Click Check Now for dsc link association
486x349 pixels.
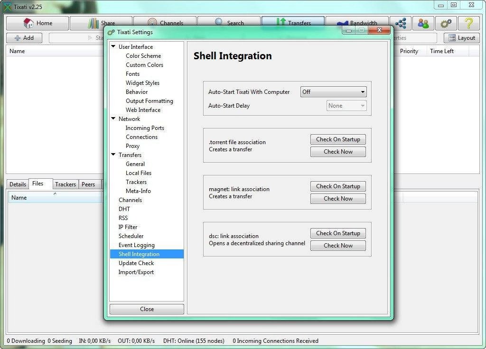click(338, 246)
